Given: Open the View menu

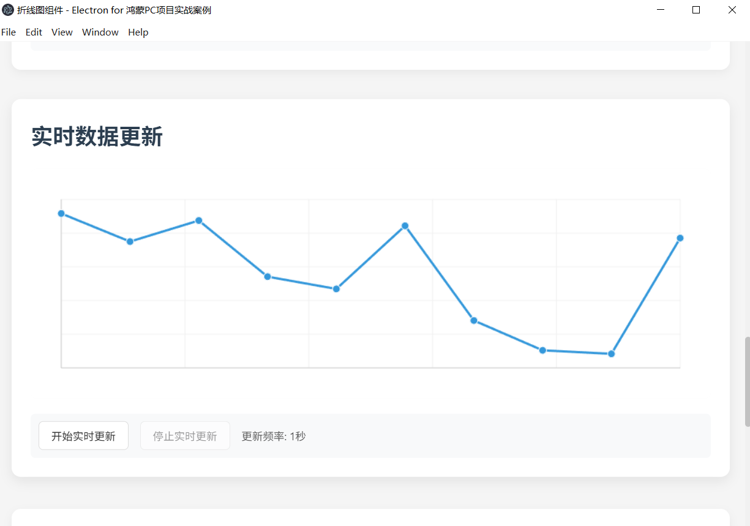Looking at the screenshot, I should tap(62, 32).
